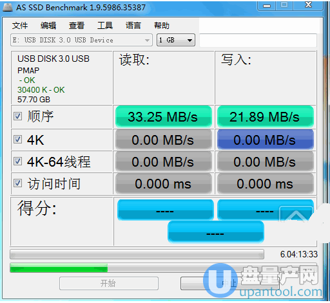Image resolution: width=330 pixels, height=303 pixels.
Task: Open the 文件 menu
Action: (x=20, y=26)
